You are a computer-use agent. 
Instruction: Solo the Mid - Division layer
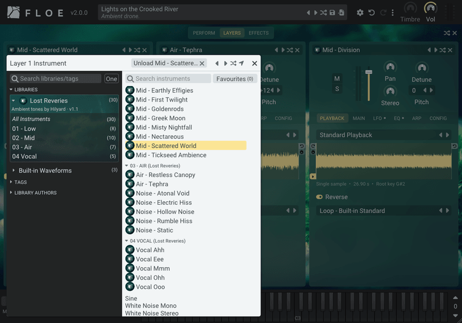click(x=337, y=89)
